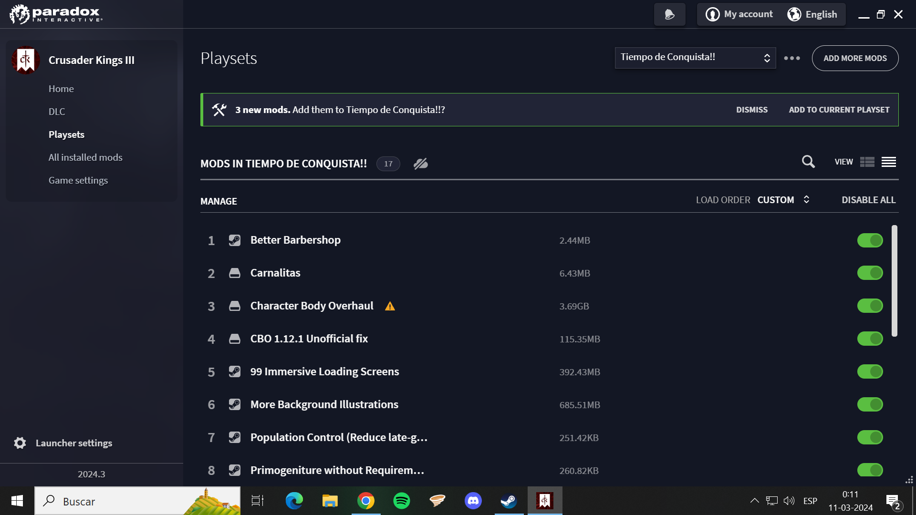Open the notifications megaphone icon

coord(669,14)
